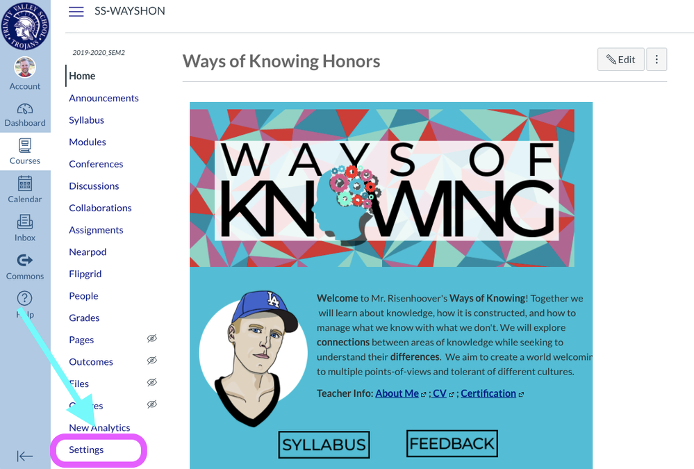Toggle the hamburger course menu
694x469 pixels.
[x=76, y=12]
